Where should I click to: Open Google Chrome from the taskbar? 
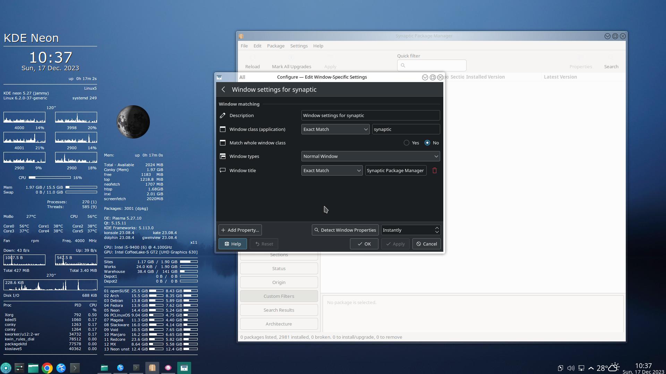(47, 368)
